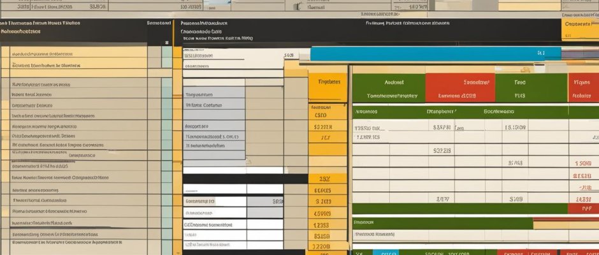Click the white field beside the $0/B cell

click(x=214, y=201)
